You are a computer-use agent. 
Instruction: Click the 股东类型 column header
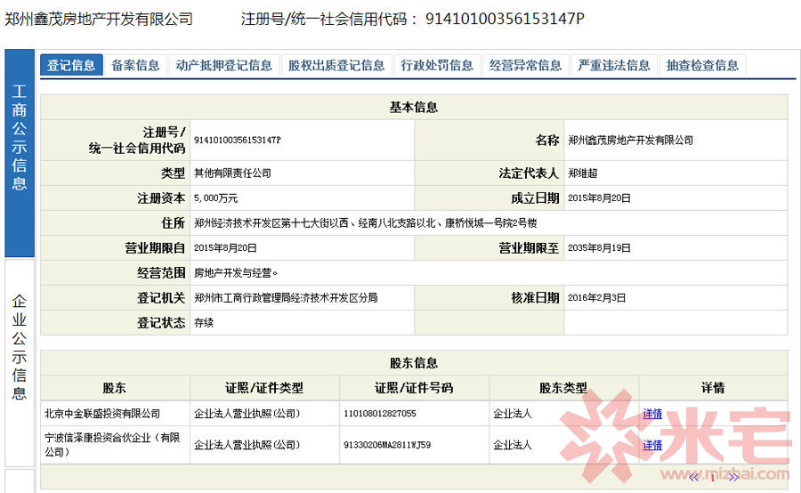(x=564, y=388)
